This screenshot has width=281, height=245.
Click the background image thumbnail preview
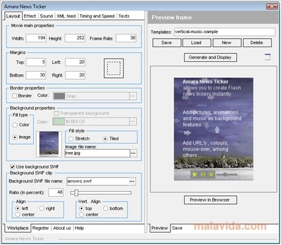click(49, 144)
